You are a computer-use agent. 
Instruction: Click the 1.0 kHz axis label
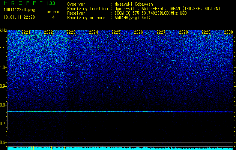tap(3, 67)
